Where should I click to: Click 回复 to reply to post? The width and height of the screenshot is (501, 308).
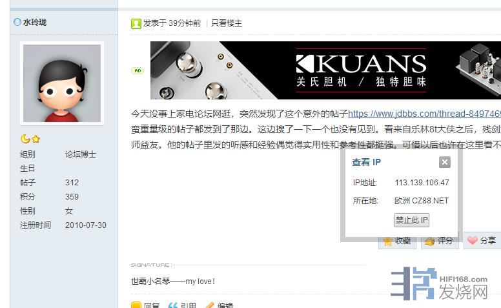pos(145,305)
